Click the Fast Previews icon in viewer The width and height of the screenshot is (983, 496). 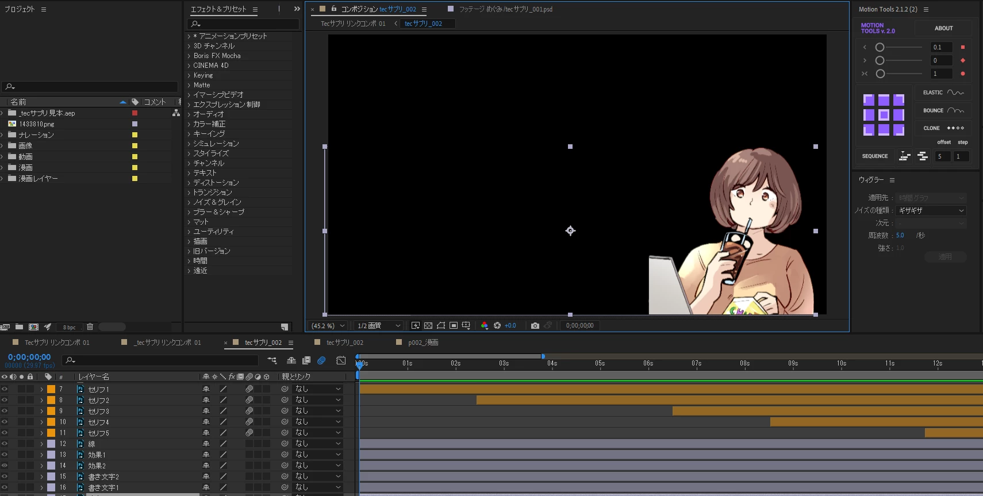[x=416, y=325]
